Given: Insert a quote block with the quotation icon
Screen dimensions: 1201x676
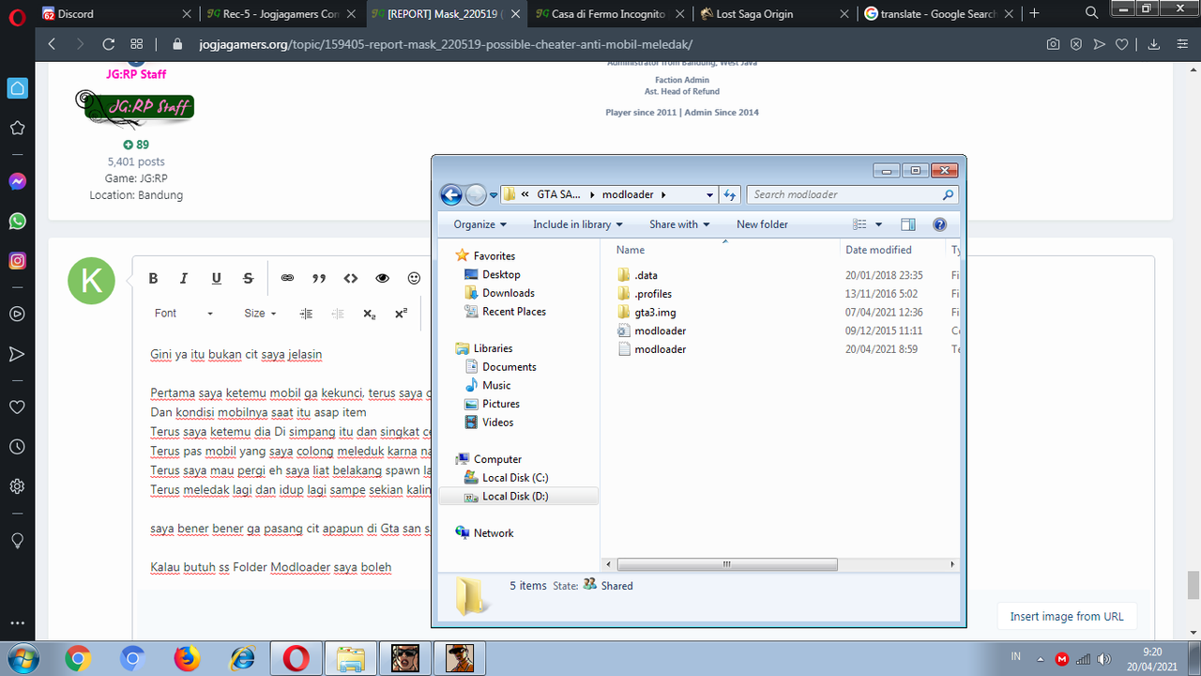Looking at the screenshot, I should (x=319, y=278).
